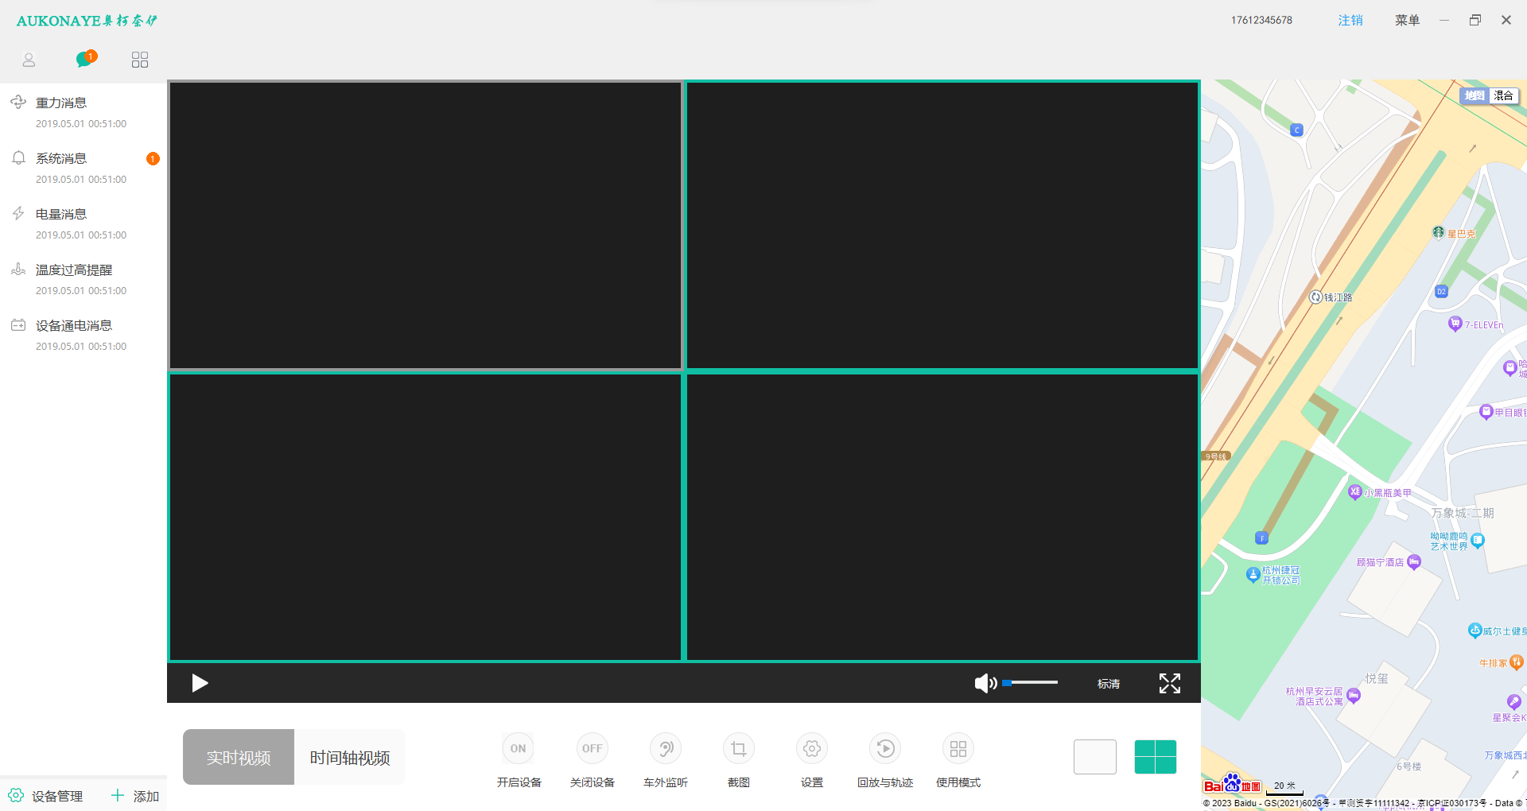Click the device power-on icon

click(x=18, y=324)
